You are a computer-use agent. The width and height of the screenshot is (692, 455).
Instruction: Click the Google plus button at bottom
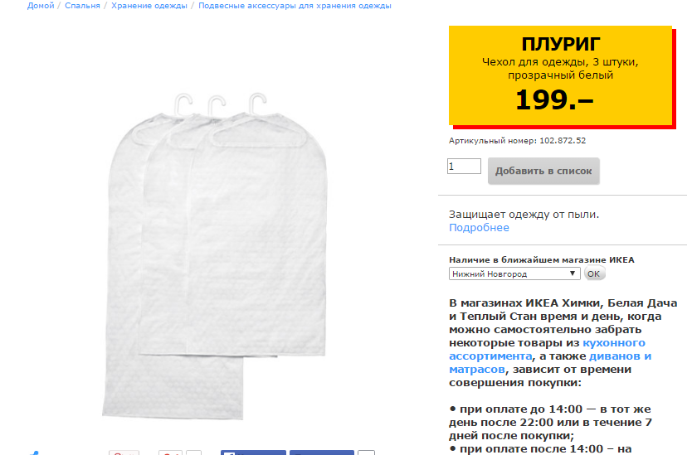pyautogui.click(x=170, y=453)
